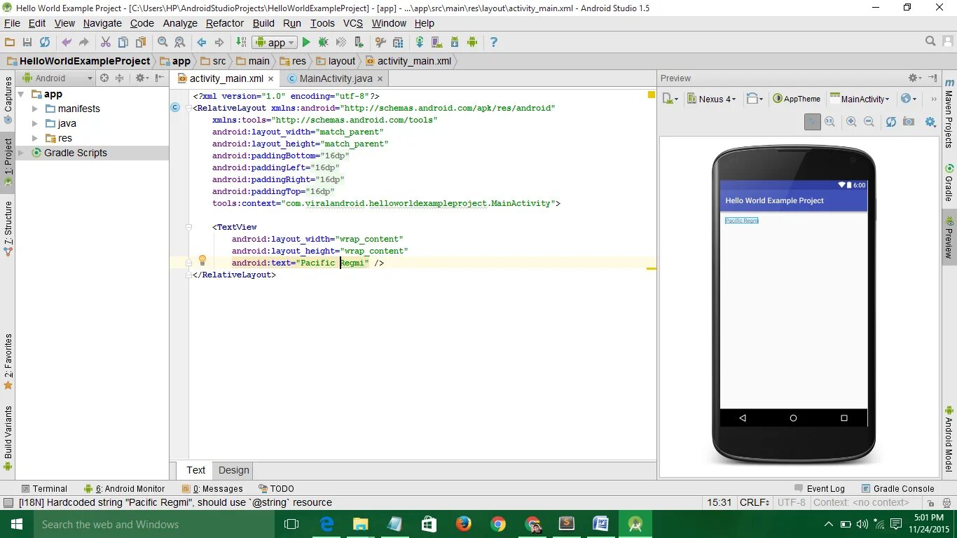
Task: Expand the java folder
Action: coord(35,123)
